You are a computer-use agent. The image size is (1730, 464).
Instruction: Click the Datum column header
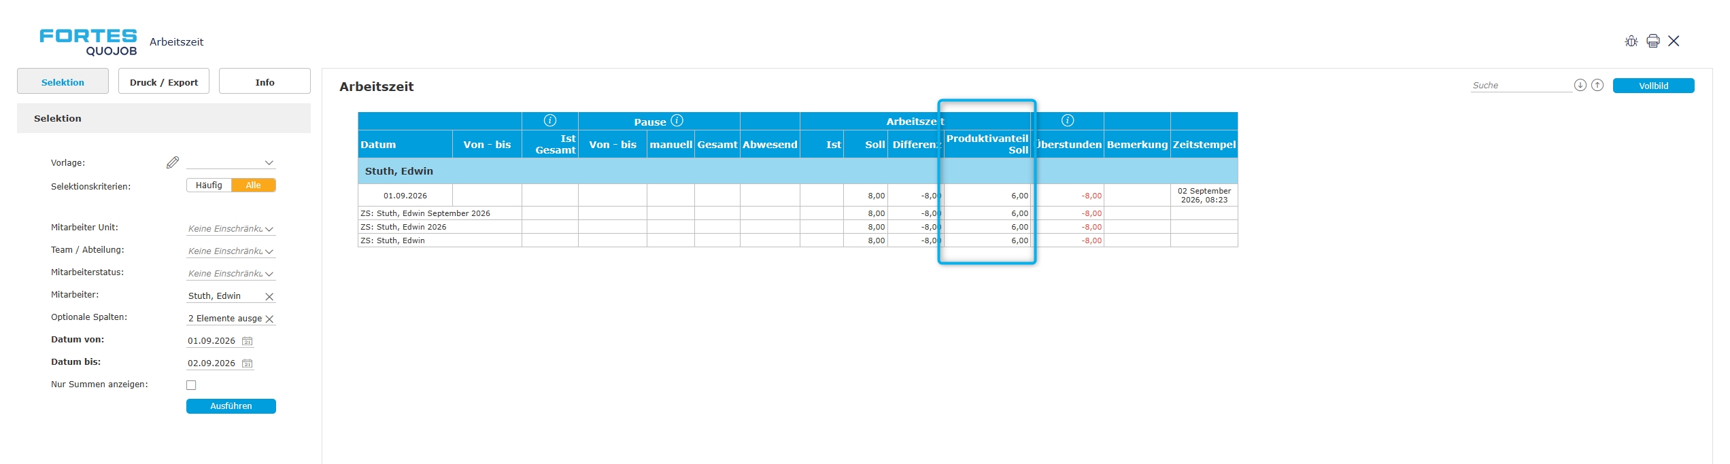[x=405, y=144]
